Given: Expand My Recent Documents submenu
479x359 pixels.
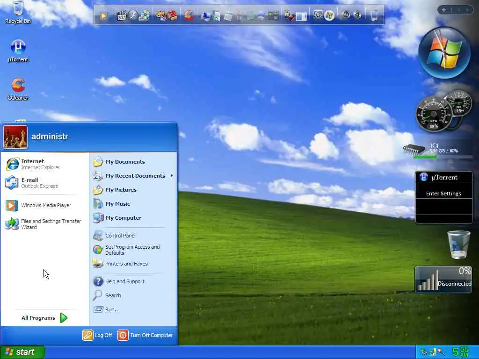Looking at the screenshot, I should (133, 176).
